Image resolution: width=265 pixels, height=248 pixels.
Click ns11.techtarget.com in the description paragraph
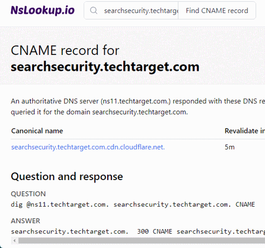[135, 101]
